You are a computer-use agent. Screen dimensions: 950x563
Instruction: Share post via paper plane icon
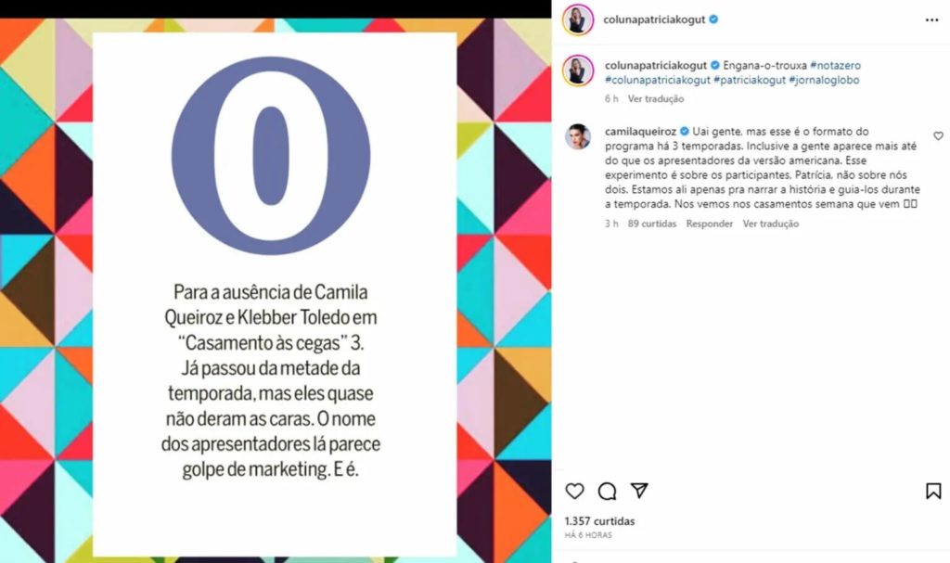click(x=639, y=491)
